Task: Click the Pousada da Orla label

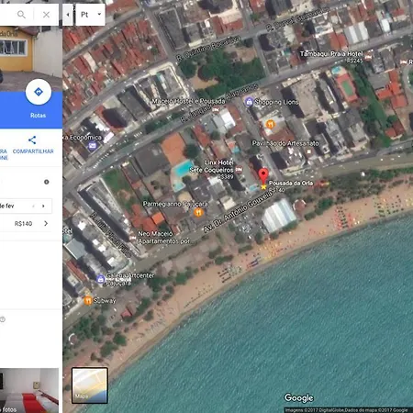Action: (291, 183)
